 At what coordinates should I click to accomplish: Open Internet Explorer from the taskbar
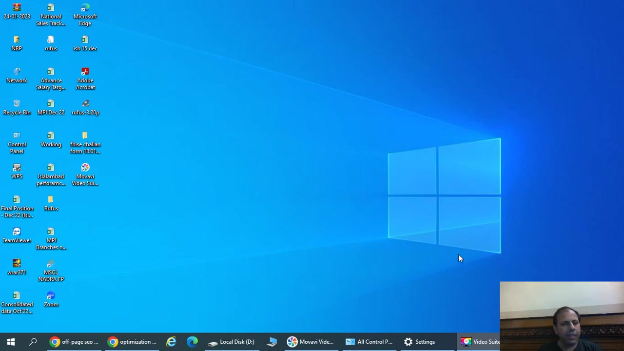pos(171,342)
